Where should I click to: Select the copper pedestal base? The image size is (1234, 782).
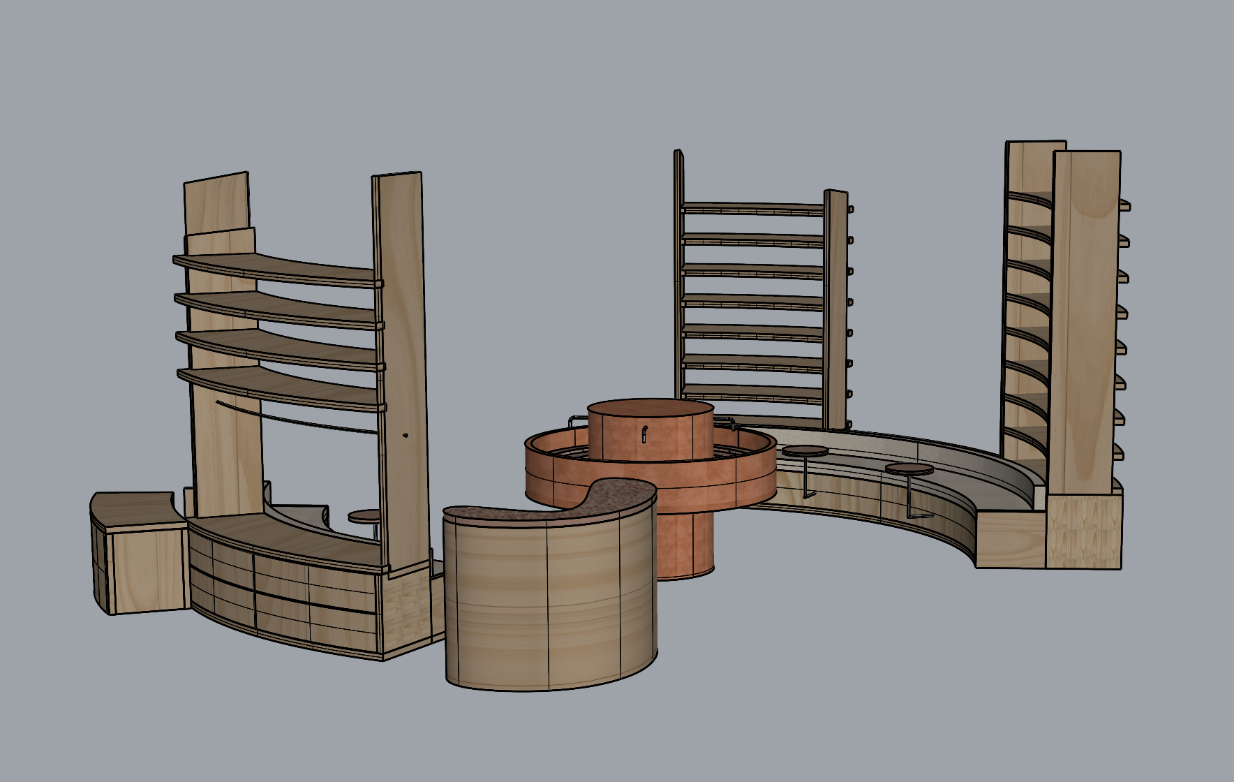[x=687, y=545]
